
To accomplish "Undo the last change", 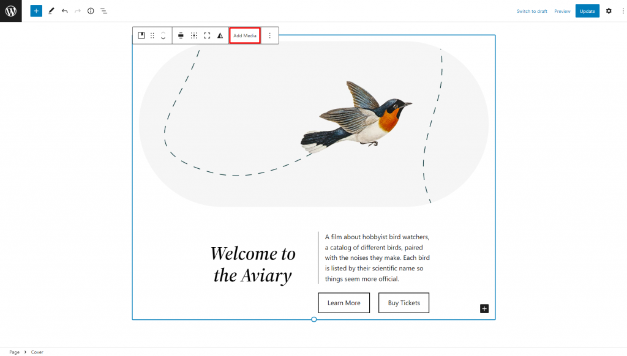I will [x=64, y=10].
